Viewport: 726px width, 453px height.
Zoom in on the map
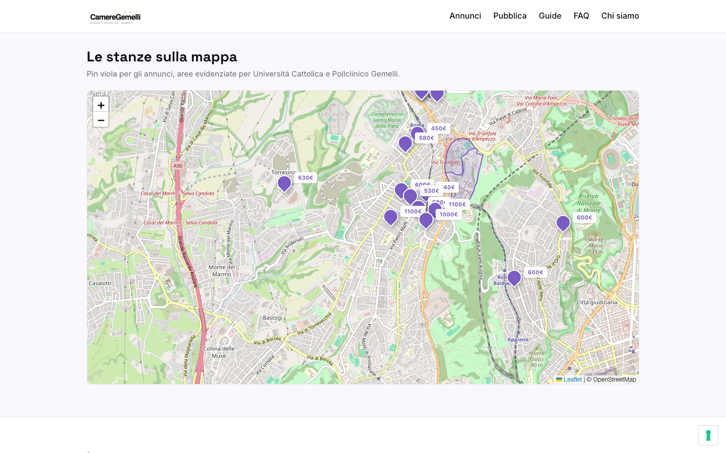pos(101,105)
